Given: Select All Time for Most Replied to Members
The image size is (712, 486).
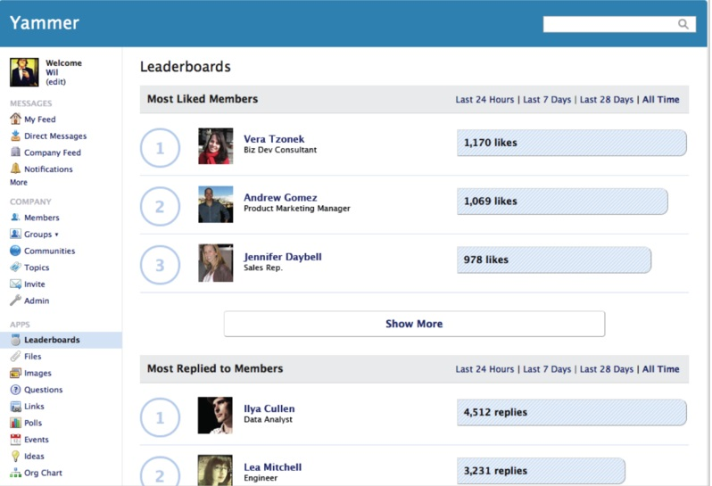Looking at the screenshot, I should tap(660, 369).
